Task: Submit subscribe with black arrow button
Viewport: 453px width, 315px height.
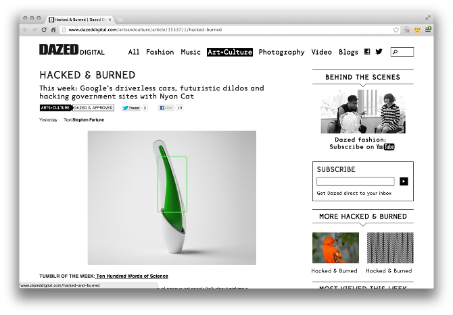Action: click(404, 181)
